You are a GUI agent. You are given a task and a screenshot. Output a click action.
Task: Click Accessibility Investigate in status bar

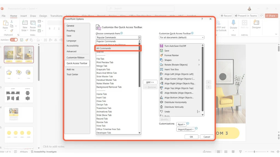tap(44, 152)
